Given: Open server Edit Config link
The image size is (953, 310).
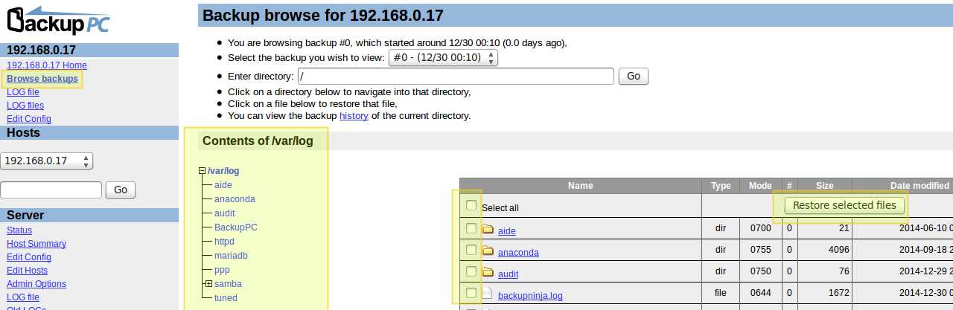Looking at the screenshot, I should pos(29,257).
